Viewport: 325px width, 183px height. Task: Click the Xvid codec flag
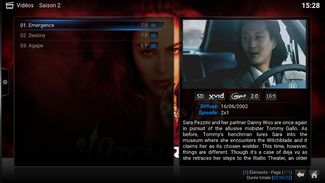216,96
